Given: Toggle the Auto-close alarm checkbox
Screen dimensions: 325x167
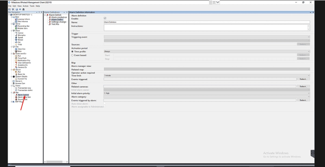Looking at the screenshot, I should [x=105, y=104].
